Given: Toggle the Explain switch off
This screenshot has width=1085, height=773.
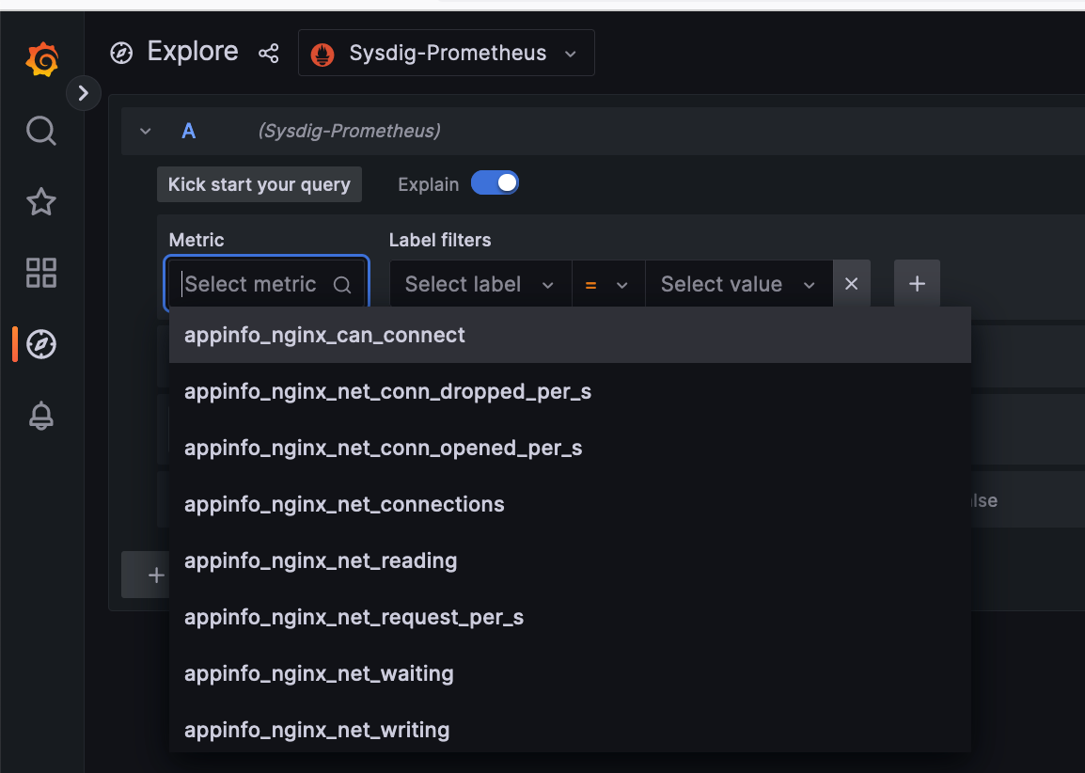Looking at the screenshot, I should [x=495, y=183].
